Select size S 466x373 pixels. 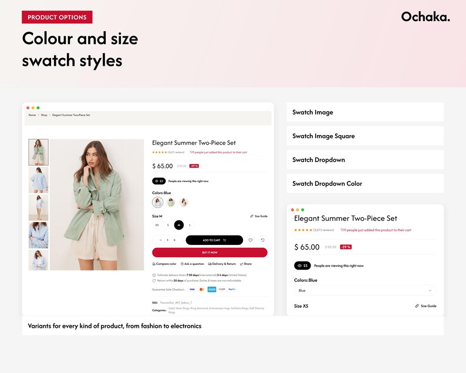tap(168, 225)
